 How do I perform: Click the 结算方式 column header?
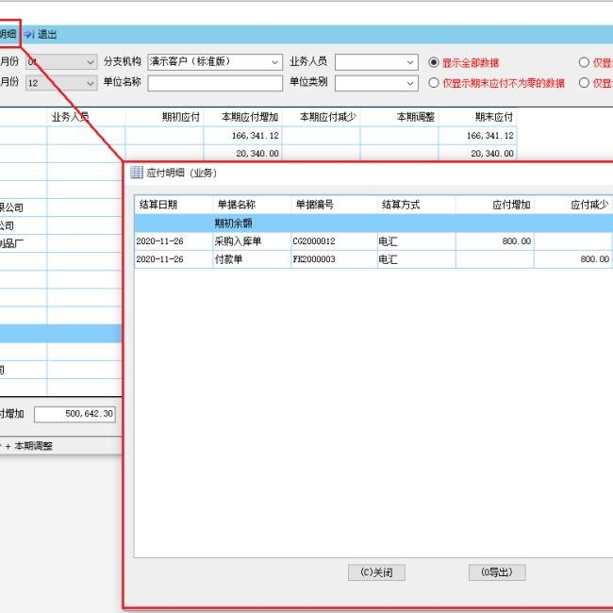[x=416, y=205]
